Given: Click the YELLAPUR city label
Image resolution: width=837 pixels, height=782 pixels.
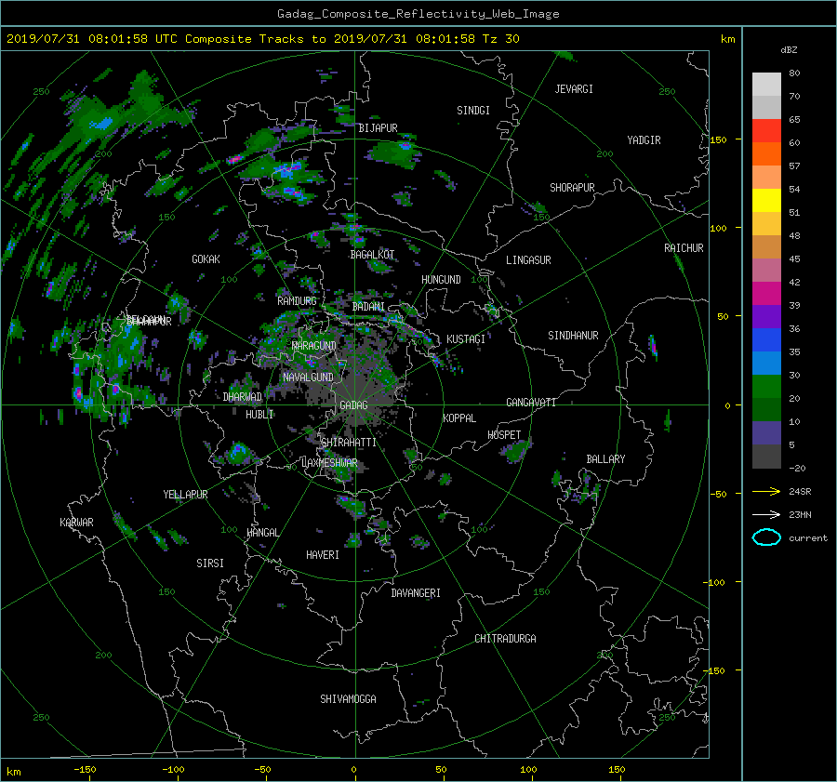Looking at the screenshot, I should tap(185, 495).
